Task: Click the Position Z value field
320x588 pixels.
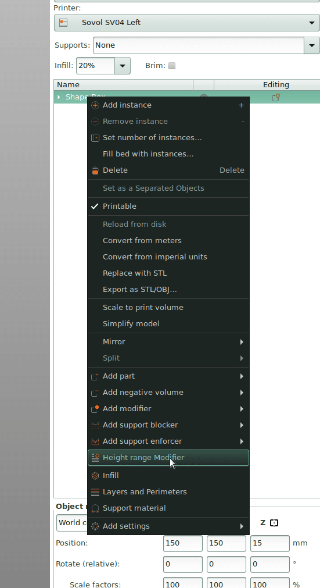Action: [x=269, y=543]
